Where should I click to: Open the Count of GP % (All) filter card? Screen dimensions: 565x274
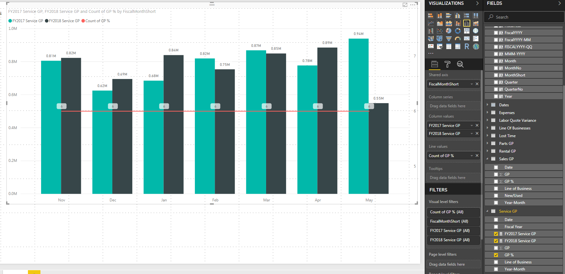pos(453,212)
